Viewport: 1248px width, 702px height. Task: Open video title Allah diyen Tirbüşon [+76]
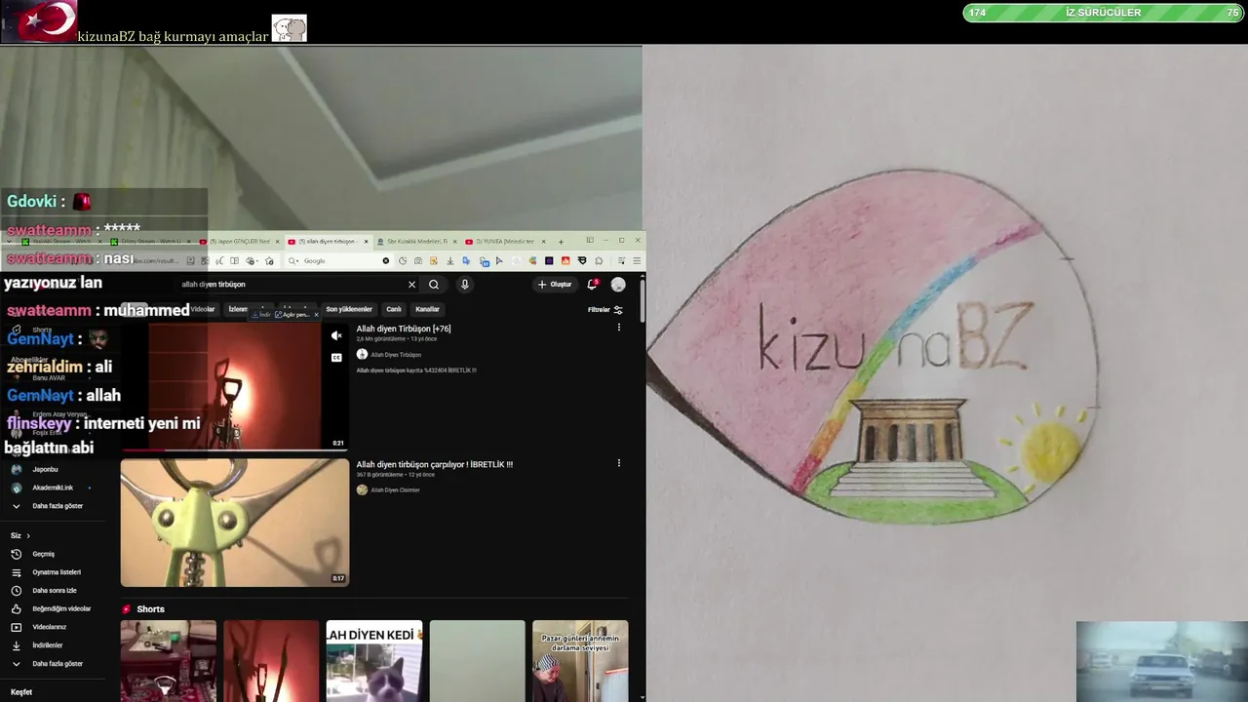[404, 329]
